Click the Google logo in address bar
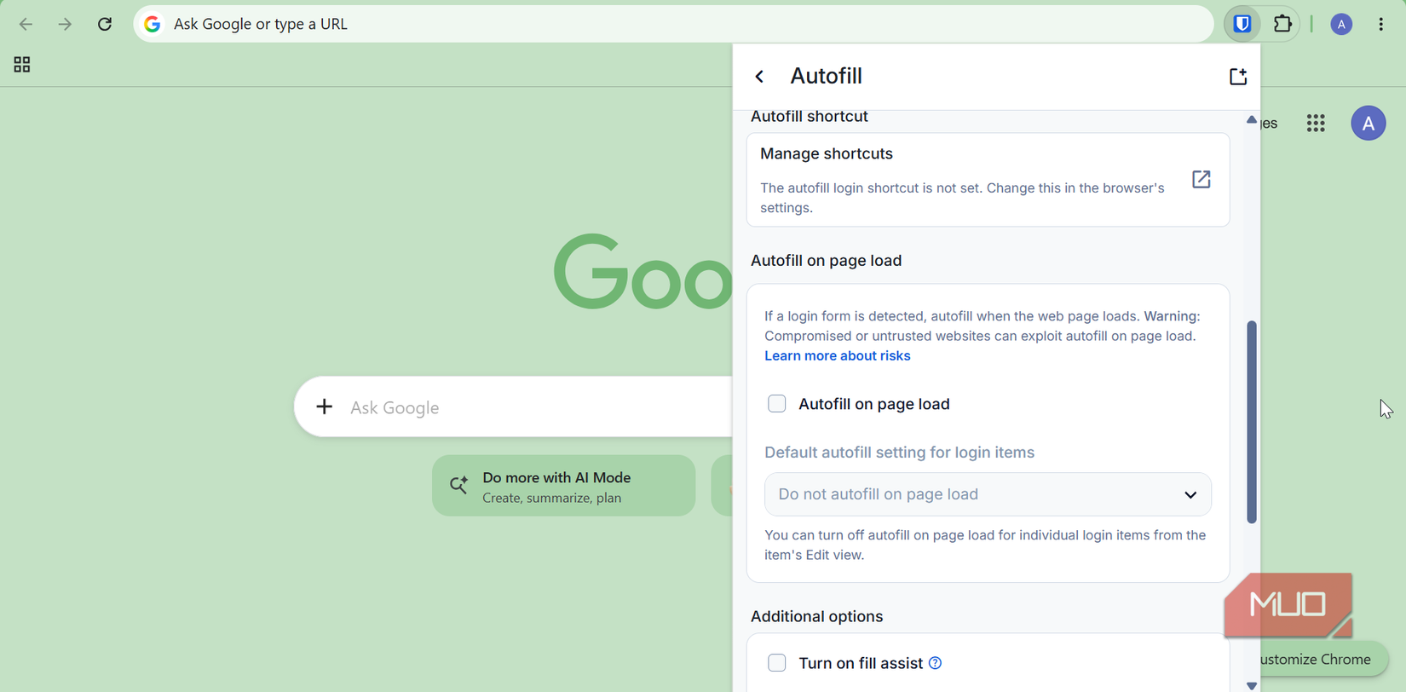This screenshot has width=1406, height=692. coord(153,24)
